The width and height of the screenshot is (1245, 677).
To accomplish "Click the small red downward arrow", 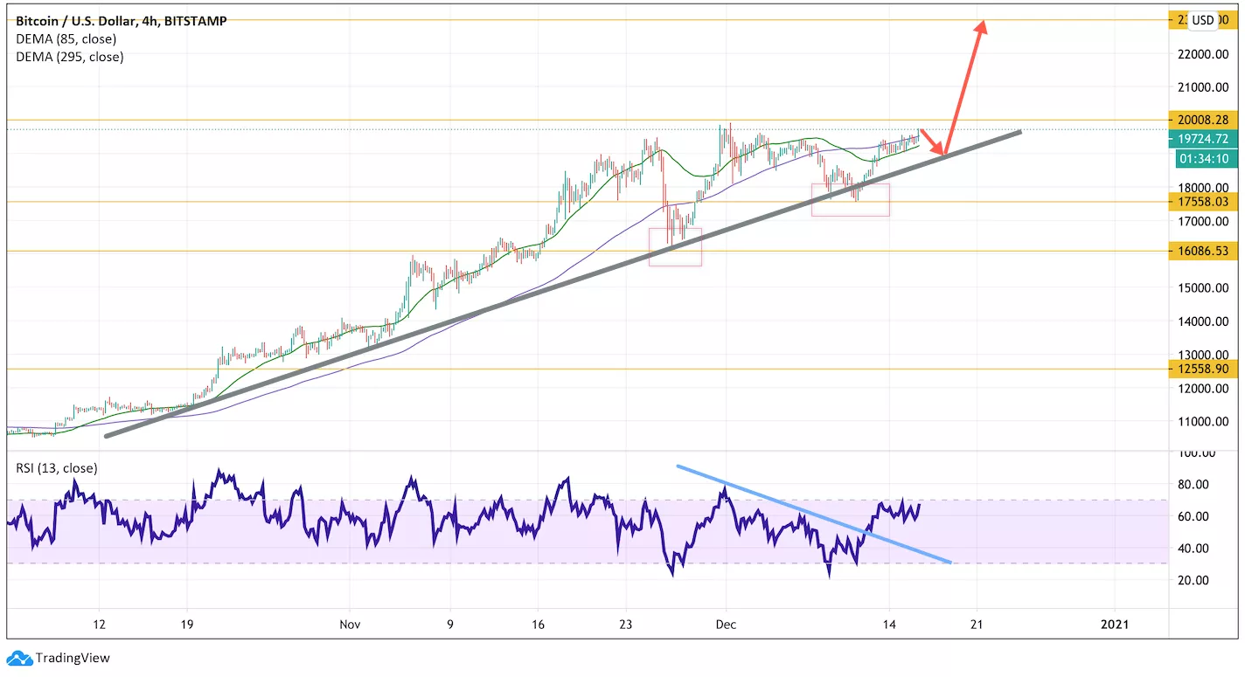I will click(931, 141).
